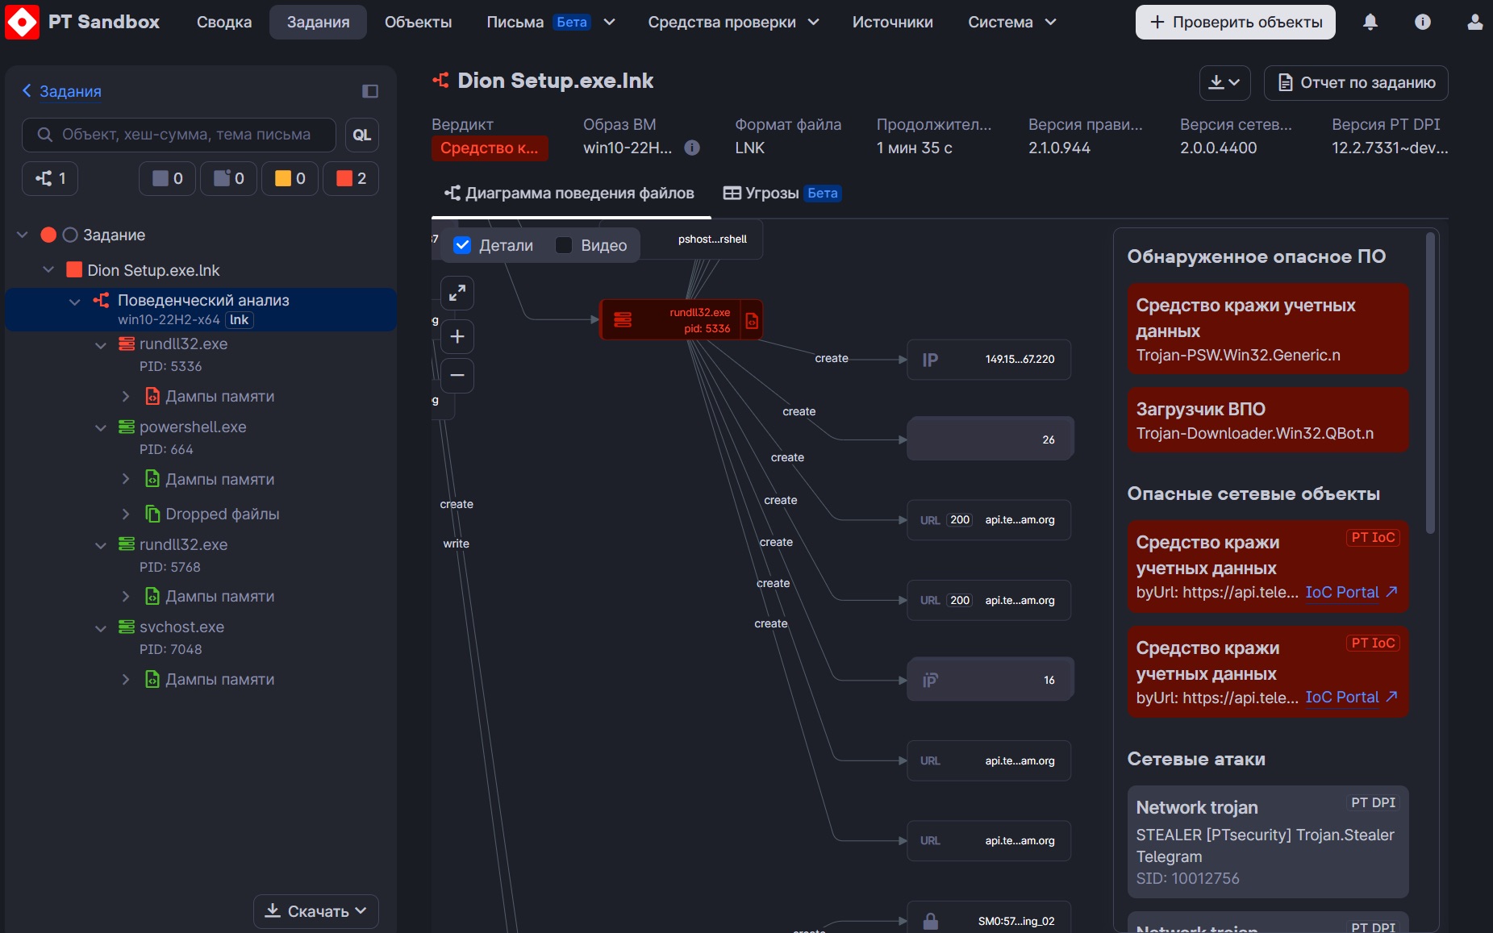Image resolution: width=1493 pixels, height=933 pixels.
Task: Open the Система menu
Action: click(1011, 23)
